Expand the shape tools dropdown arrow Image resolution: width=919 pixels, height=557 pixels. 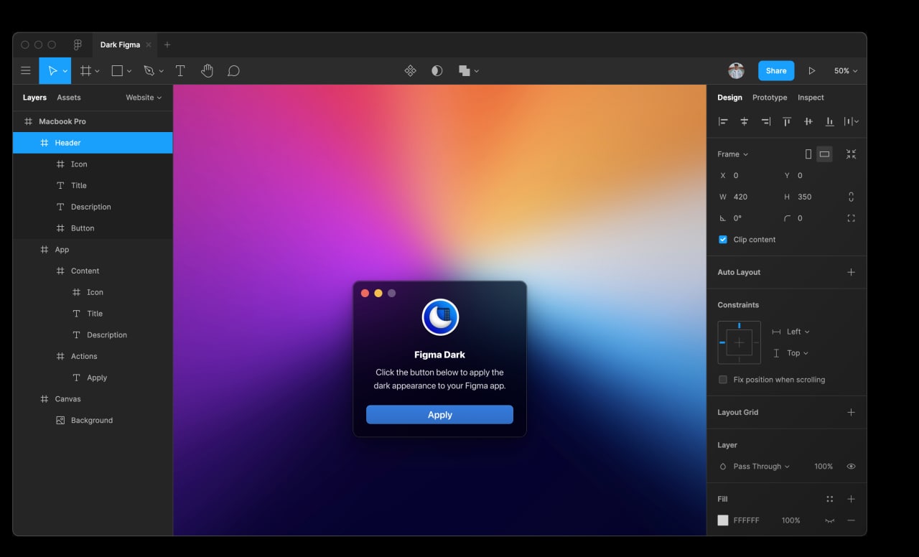point(129,71)
